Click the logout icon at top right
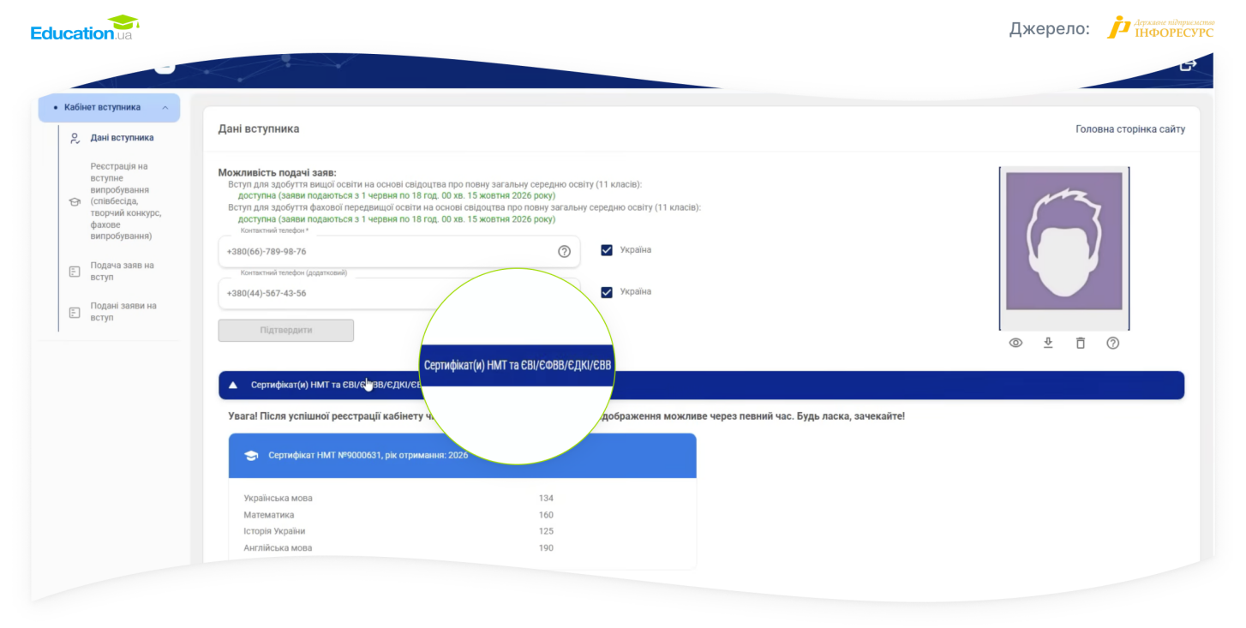The image size is (1246, 628). point(1188,65)
